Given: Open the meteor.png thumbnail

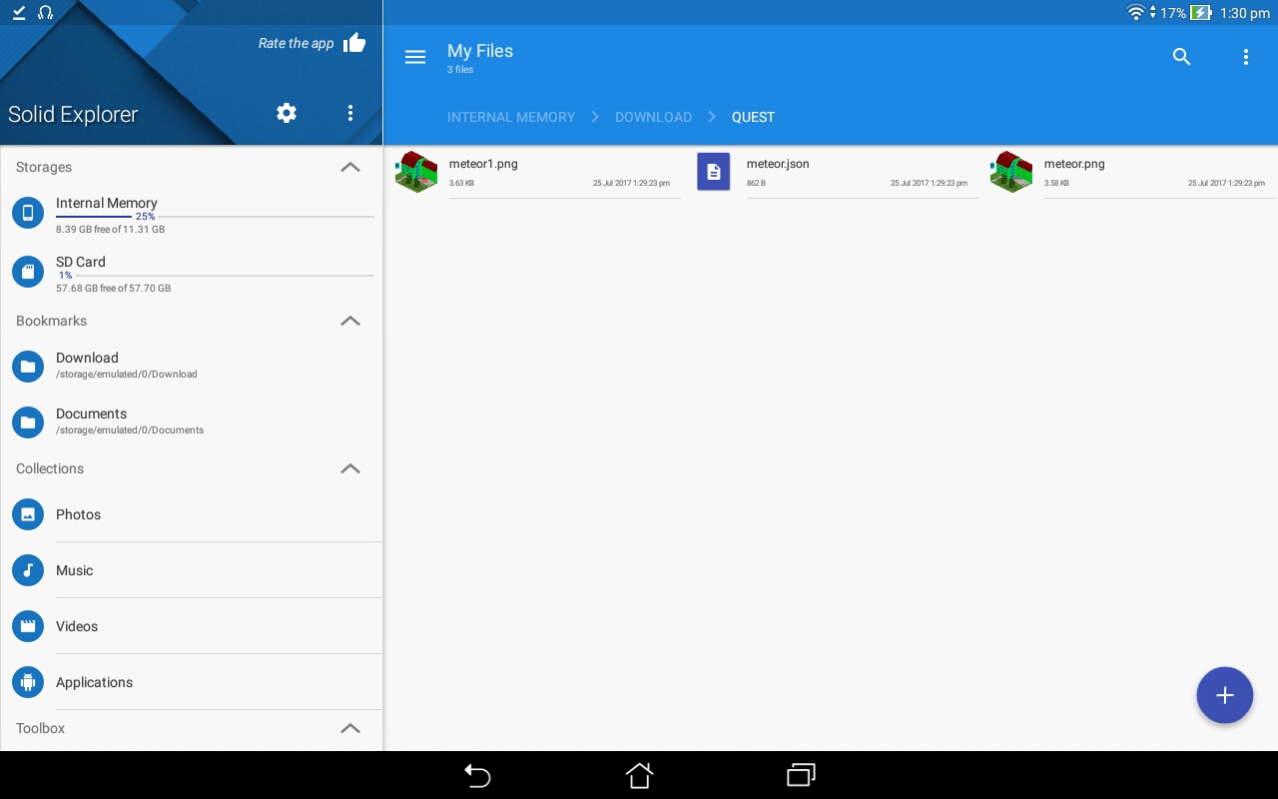Looking at the screenshot, I should click(x=1011, y=172).
